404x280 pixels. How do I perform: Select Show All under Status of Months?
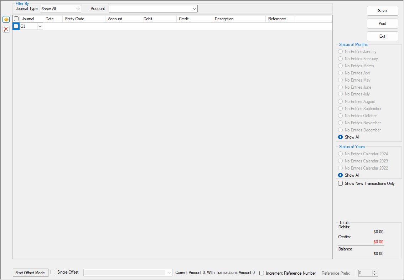click(x=340, y=137)
